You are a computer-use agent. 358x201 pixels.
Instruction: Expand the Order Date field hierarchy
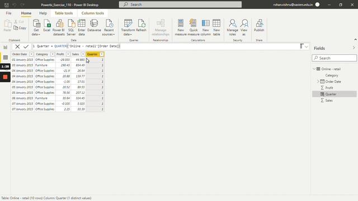point(318,82)
